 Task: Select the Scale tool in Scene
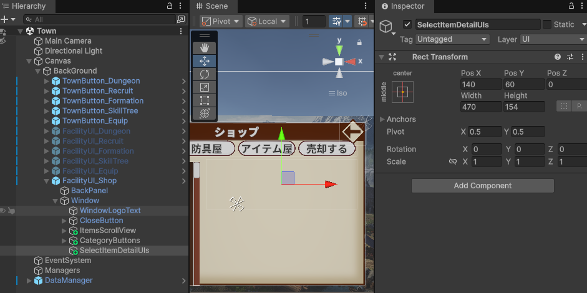click(x=204, y=87)
